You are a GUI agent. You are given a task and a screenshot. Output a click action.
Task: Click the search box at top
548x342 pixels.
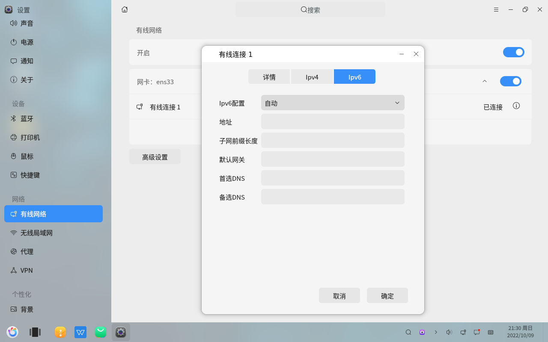tap(310, 9)
